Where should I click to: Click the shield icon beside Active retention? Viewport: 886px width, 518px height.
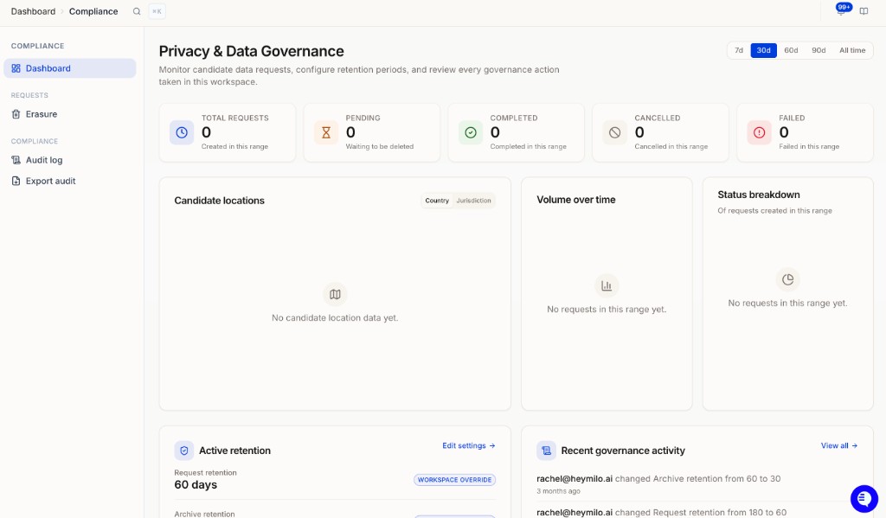tap(183, 451)
